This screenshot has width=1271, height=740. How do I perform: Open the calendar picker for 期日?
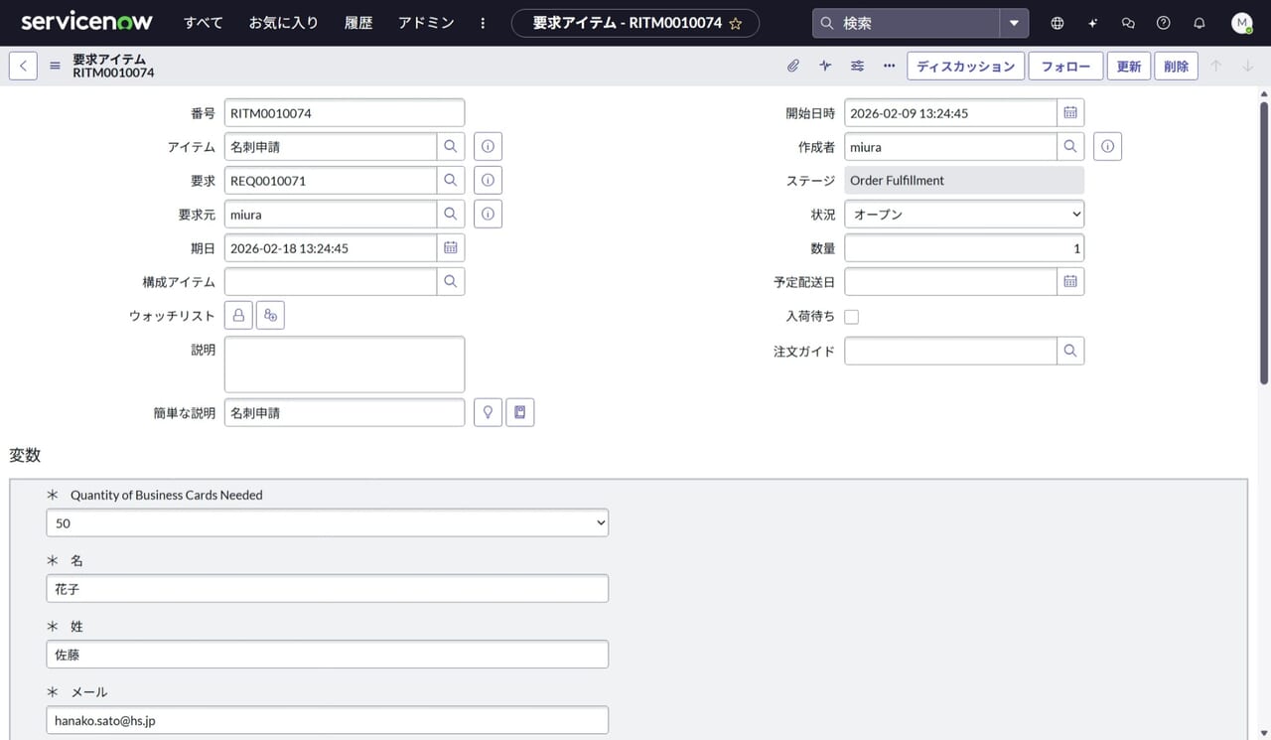(x=451, y=248)
